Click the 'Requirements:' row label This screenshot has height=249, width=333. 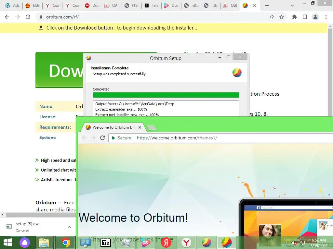tap(55, 127)
